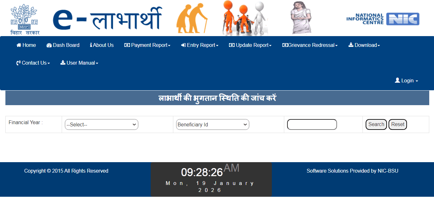This screenshot has height=197, width=434.
Task: Click the NIC National Informatics Centre logo
Action: (x=382, y=18)
